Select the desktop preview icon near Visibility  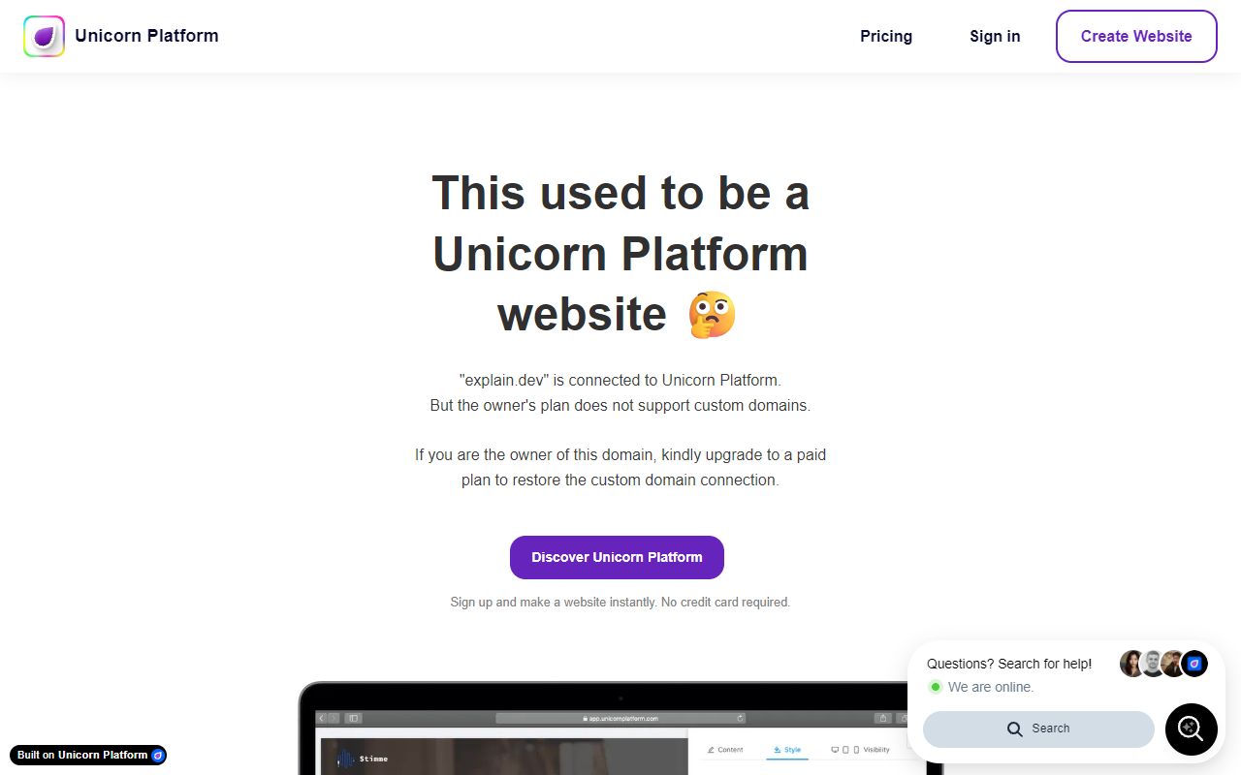point(835,749)
